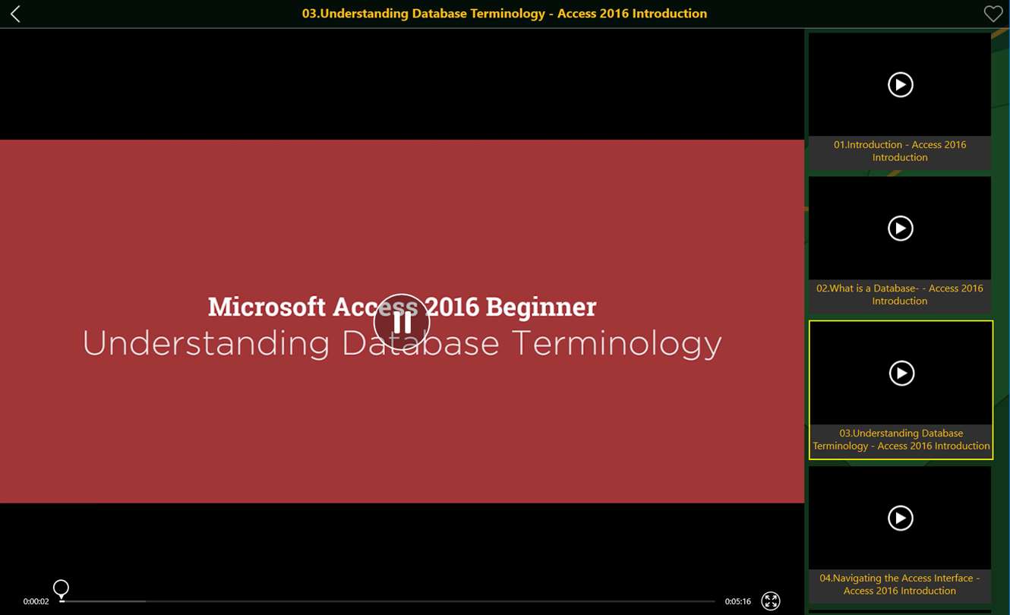
Task: Add video to favorites with heart icon
Action: [x=993, y=14]
